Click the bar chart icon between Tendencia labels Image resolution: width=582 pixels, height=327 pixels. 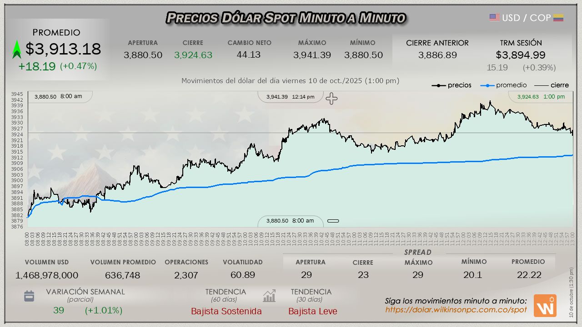269,296
